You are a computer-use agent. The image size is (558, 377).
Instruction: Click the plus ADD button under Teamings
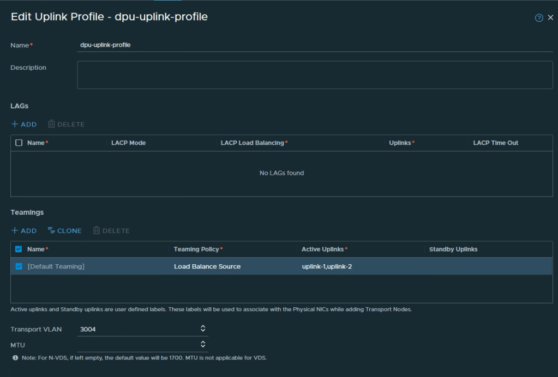pyautogui.click(x=24, y=230)
